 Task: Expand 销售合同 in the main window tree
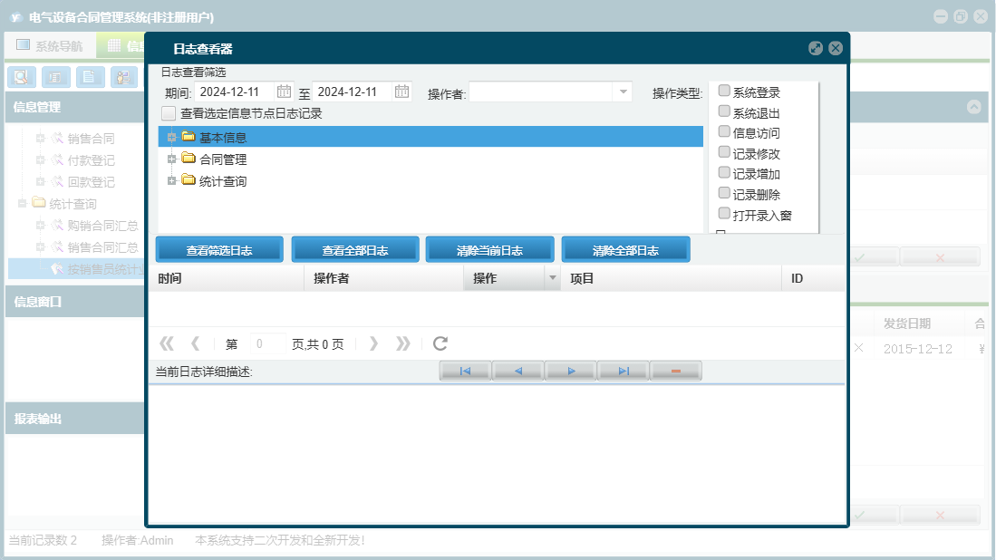point(40,138)
